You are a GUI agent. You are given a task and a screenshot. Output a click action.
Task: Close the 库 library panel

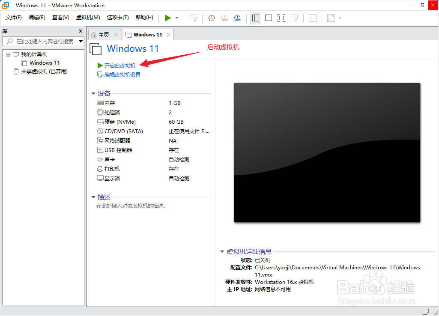click(x=81, y=31)
